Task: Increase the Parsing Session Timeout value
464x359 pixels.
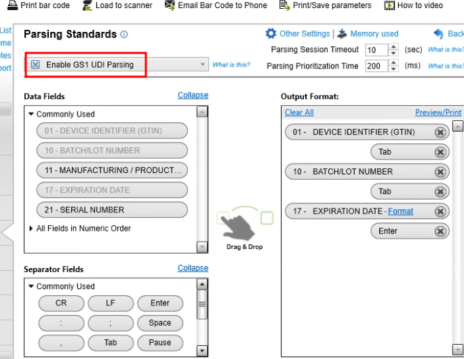Action: [395, 47]
